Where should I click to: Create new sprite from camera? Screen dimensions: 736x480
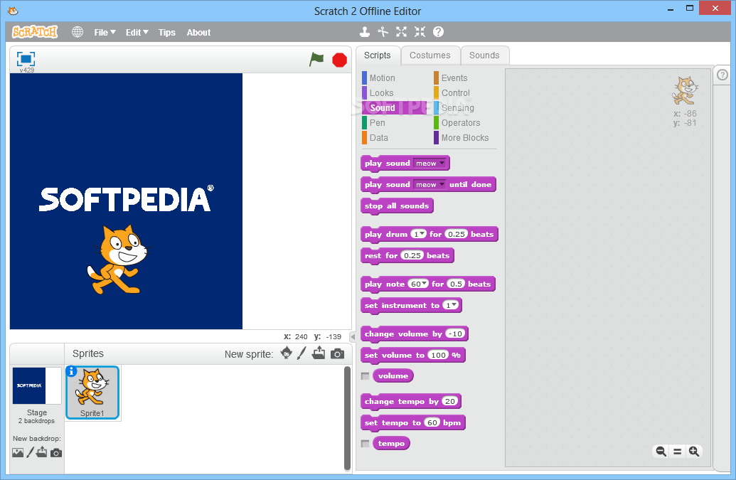coord(337,353)
